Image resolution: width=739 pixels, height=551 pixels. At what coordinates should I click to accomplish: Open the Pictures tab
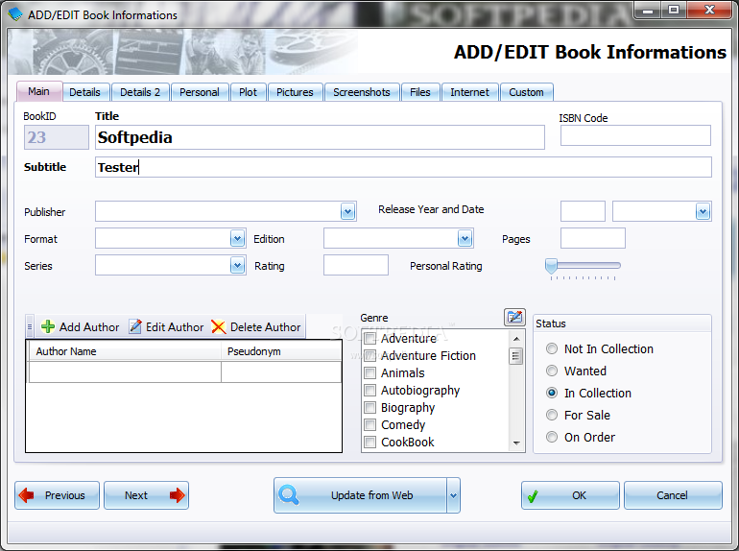click(295, 92)
